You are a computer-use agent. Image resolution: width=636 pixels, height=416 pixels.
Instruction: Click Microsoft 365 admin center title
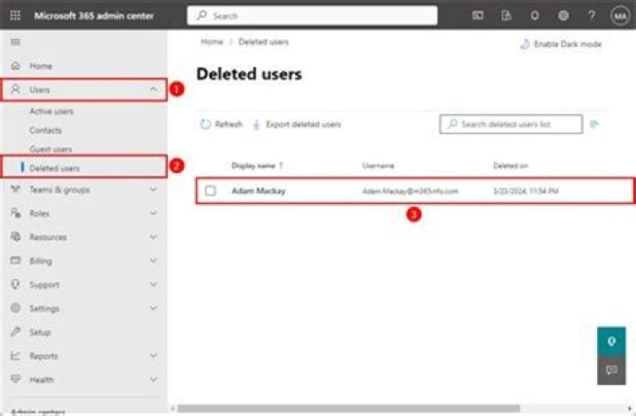point(94,16)
